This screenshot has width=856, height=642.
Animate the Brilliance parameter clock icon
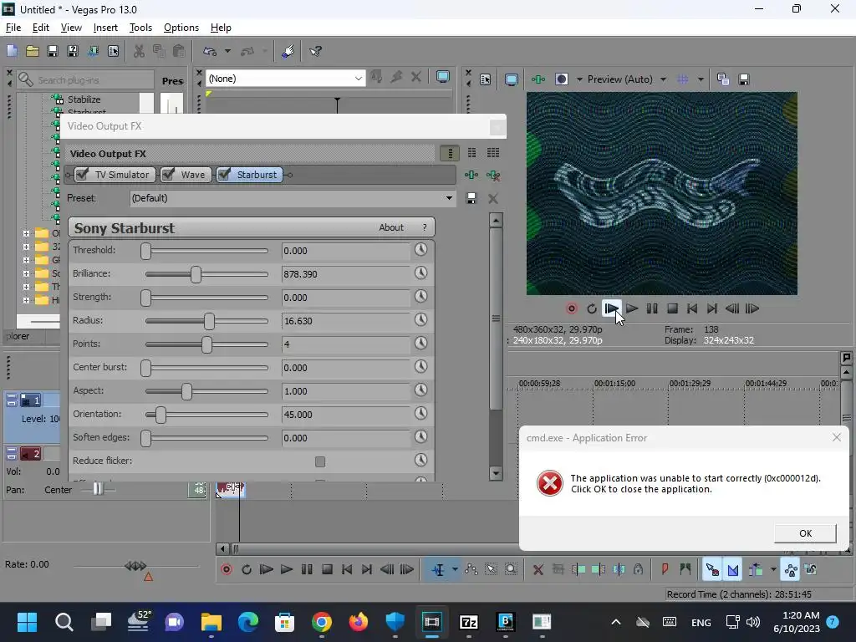(420, 273)
